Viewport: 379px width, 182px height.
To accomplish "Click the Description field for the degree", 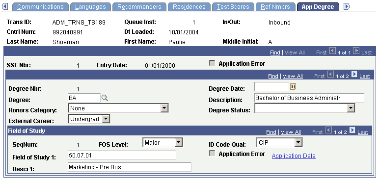I will pyautogui.click(x=309, y=98).
